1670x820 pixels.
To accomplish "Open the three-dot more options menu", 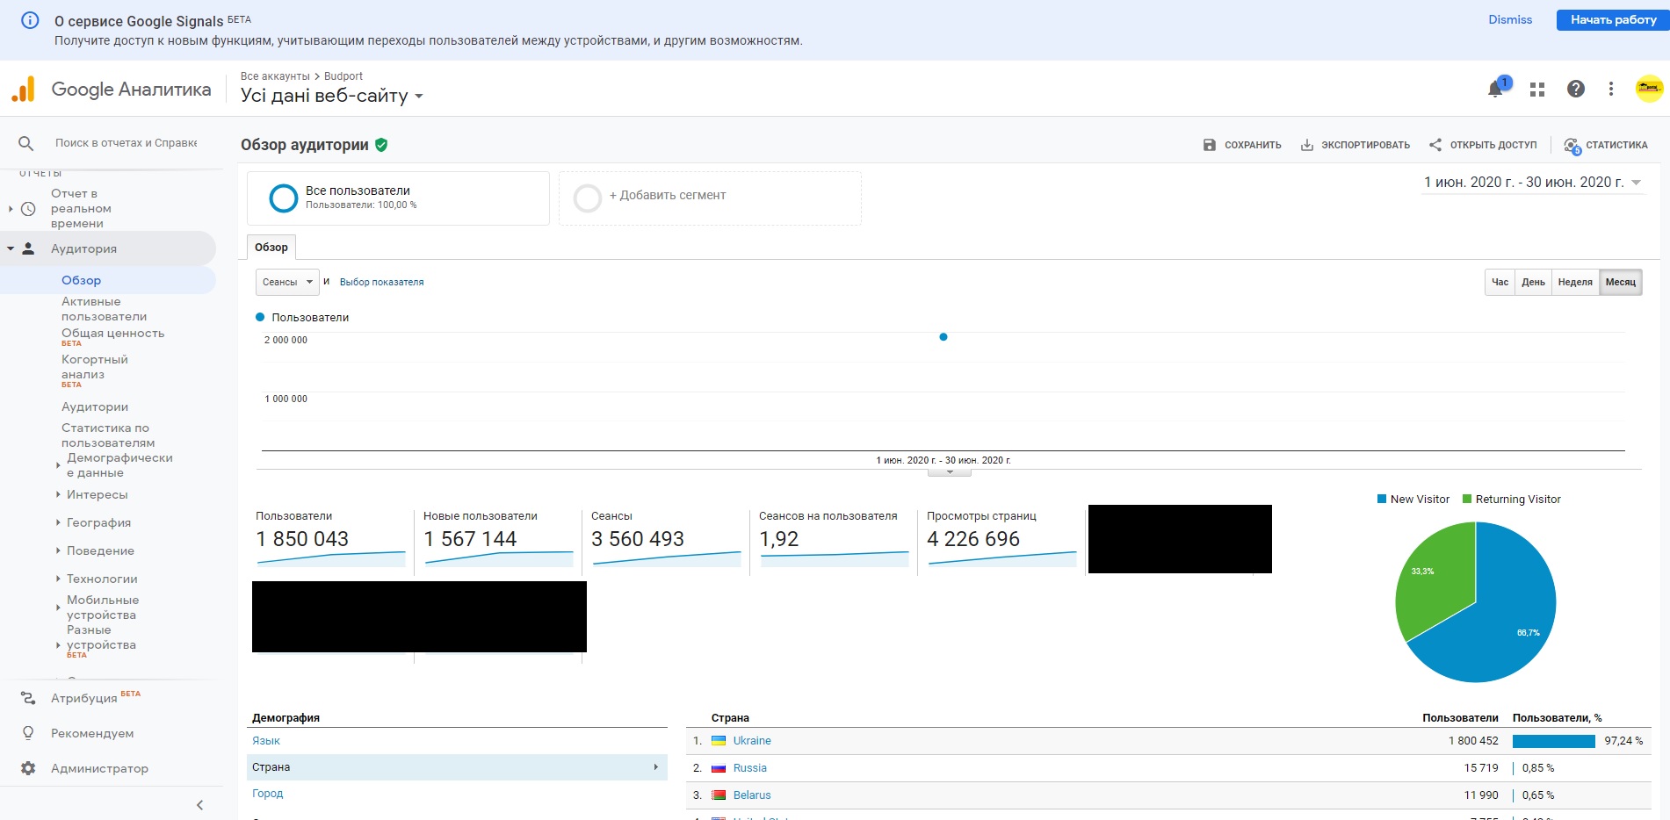I will click(1611, 89).
